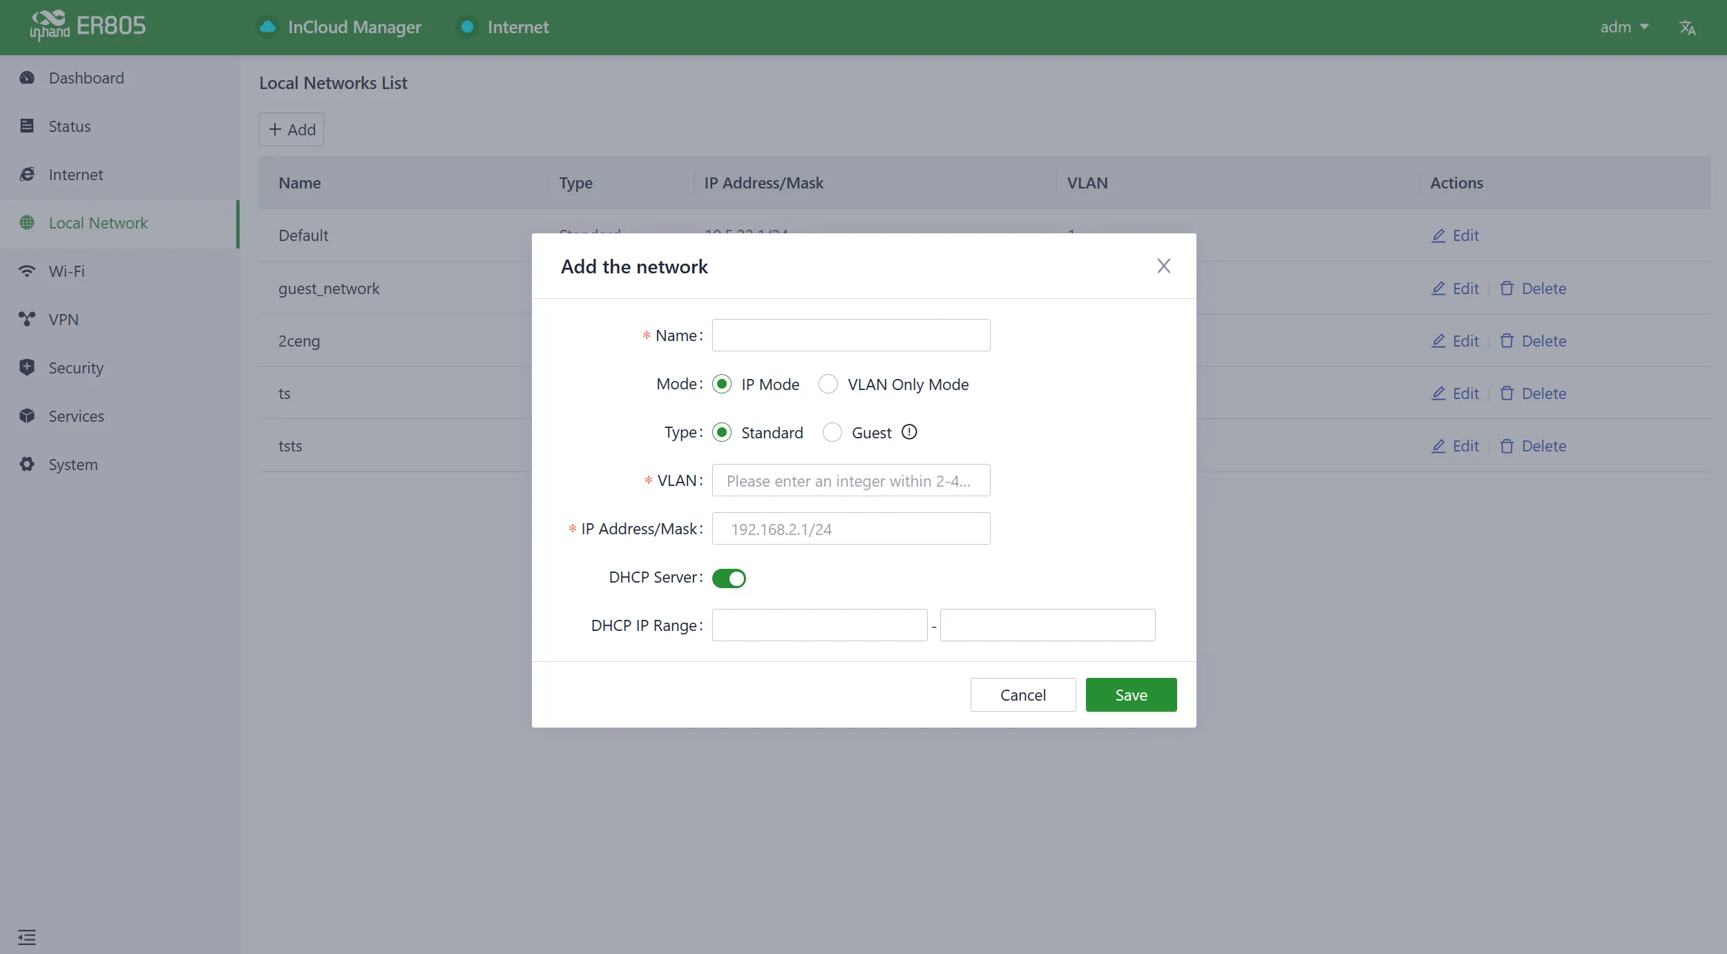Go to the Wi-Fi menu item
The width and height of the screenshot is (1727, 954).
(120, 271)
